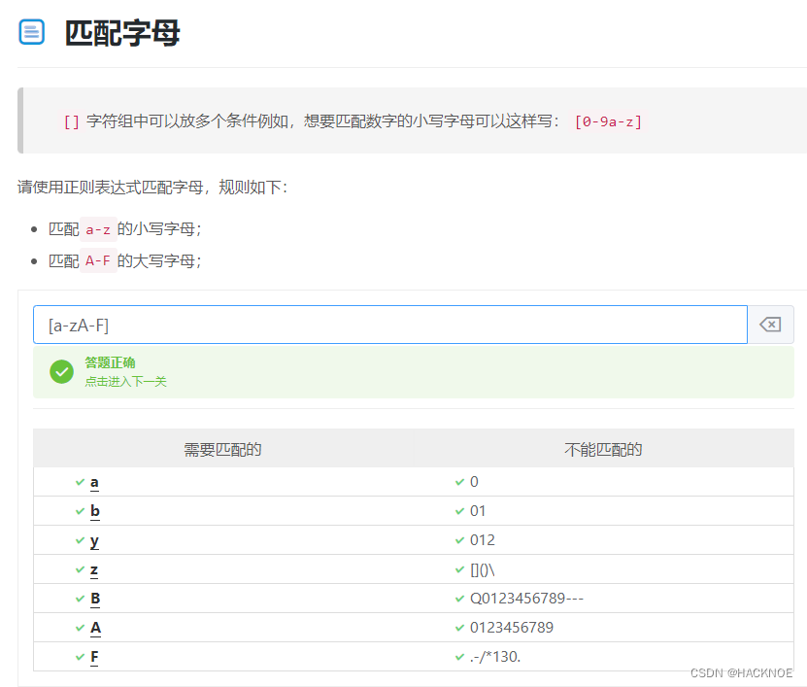This screenshot has height=687, width=807.
Task: Click the '012' cell in the non-match column
Action: pyautogui.click(x=603, y=540)
